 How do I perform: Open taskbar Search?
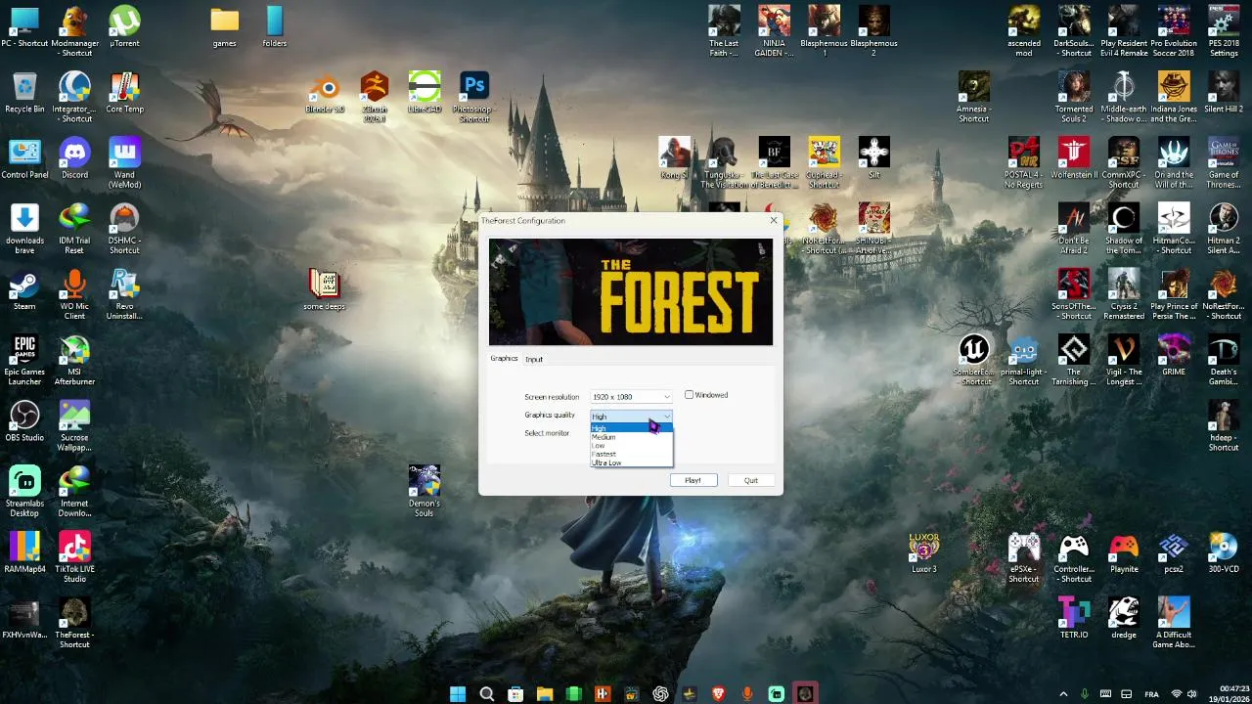point(486,694)
